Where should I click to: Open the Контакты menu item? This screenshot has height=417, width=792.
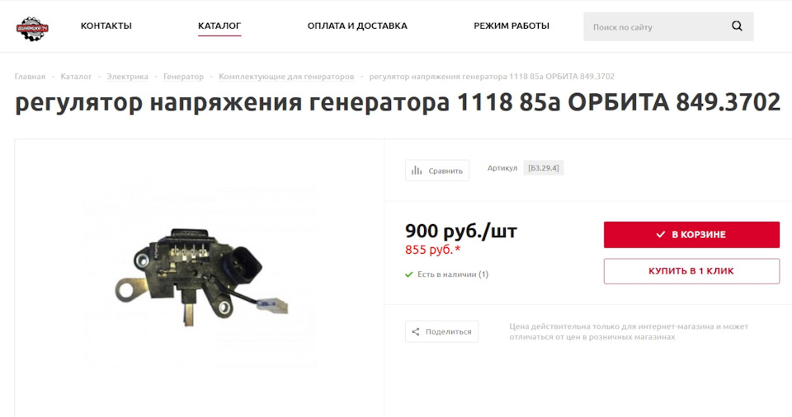coord(106,26)
